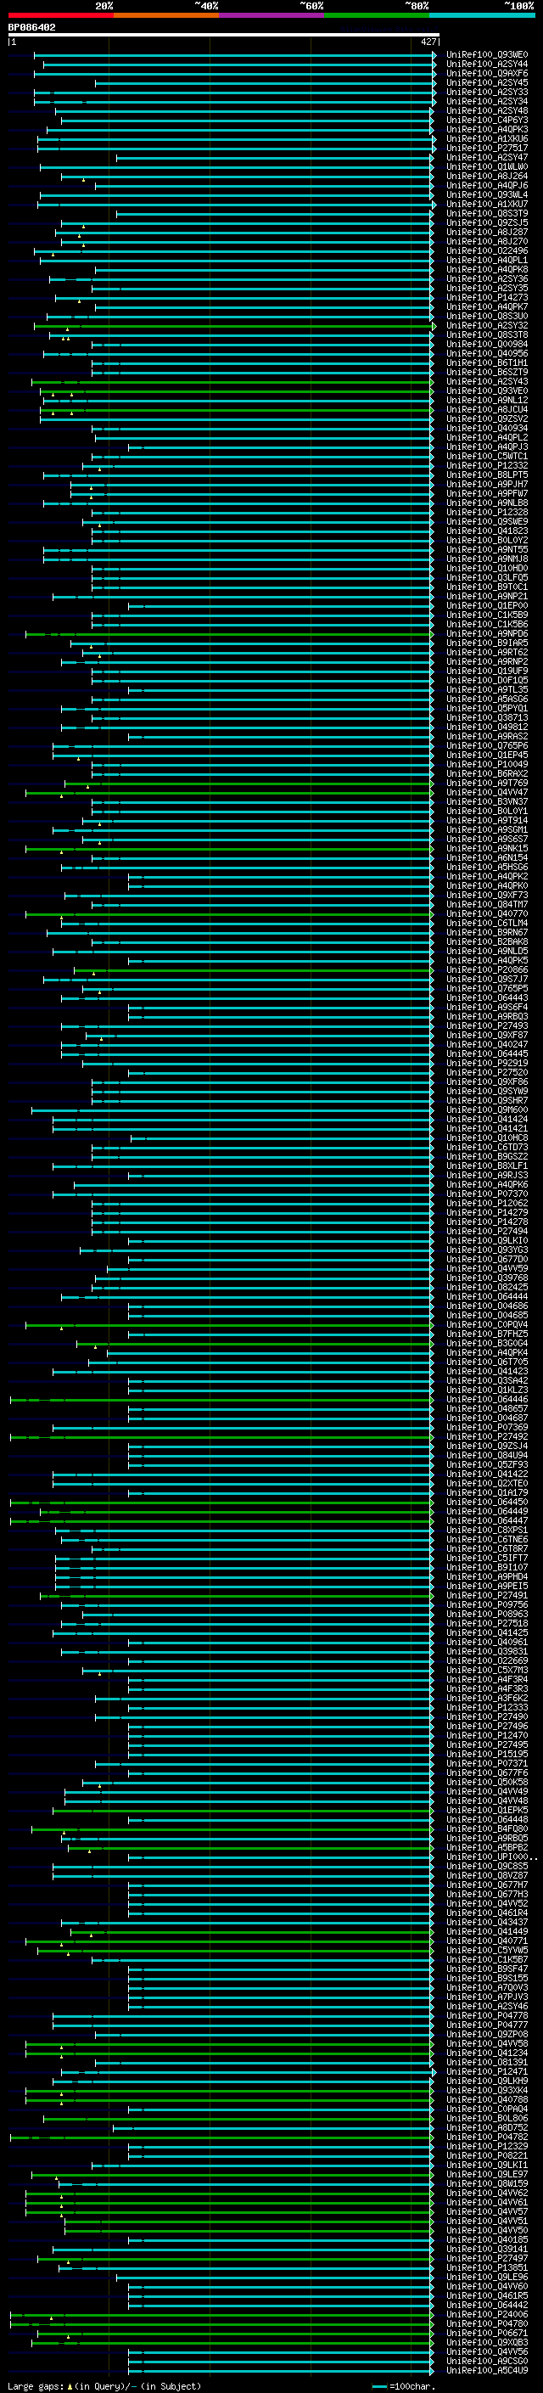Select the UniRef100_Q3SA42 label
543x2393 pixels.
[x=487, y=1381]
